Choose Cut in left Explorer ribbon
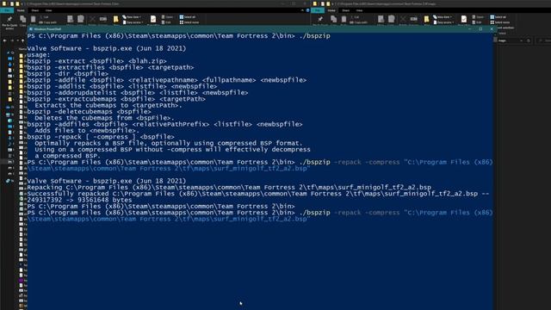The width and height of the screenshot is (551, 310). tap(44, 17)
